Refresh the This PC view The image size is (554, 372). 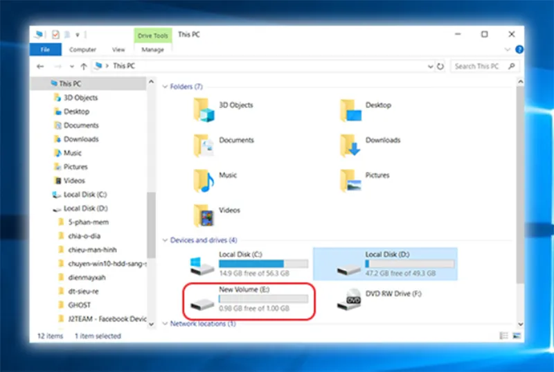point(440,67)
